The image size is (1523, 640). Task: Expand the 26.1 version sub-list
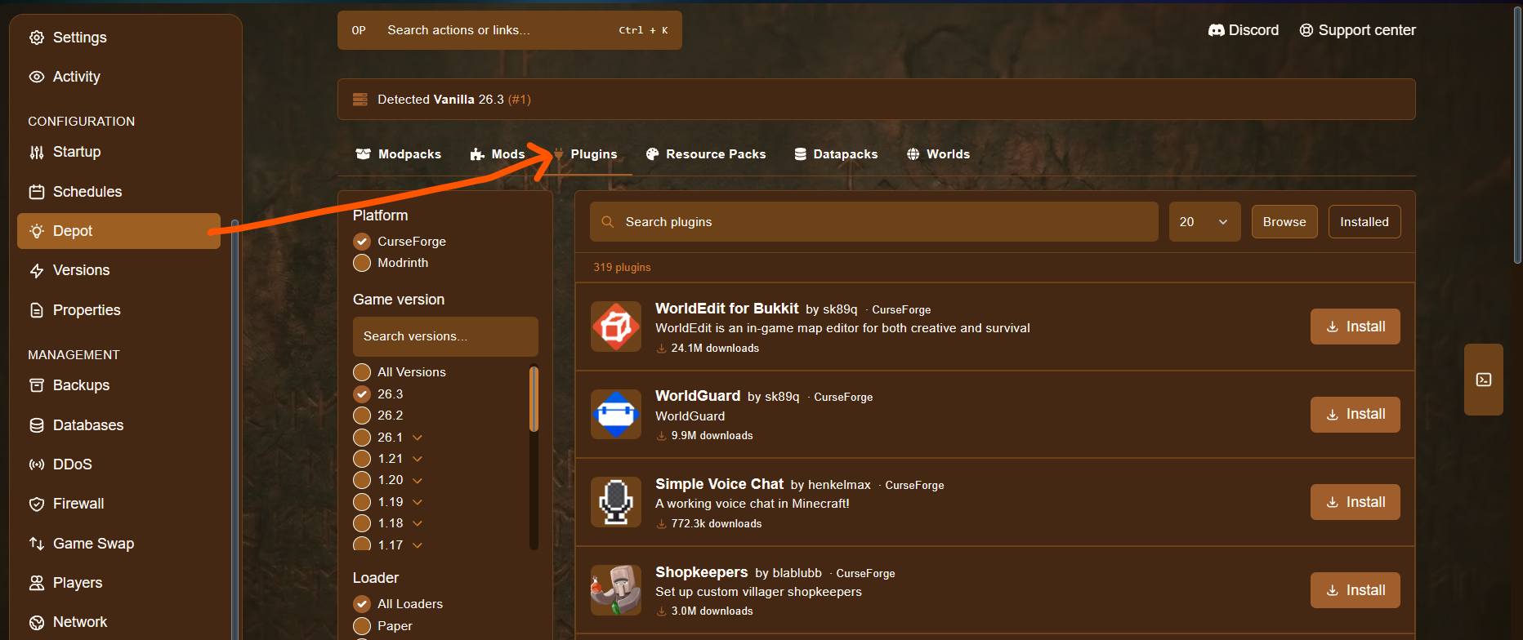pos(418,438)
